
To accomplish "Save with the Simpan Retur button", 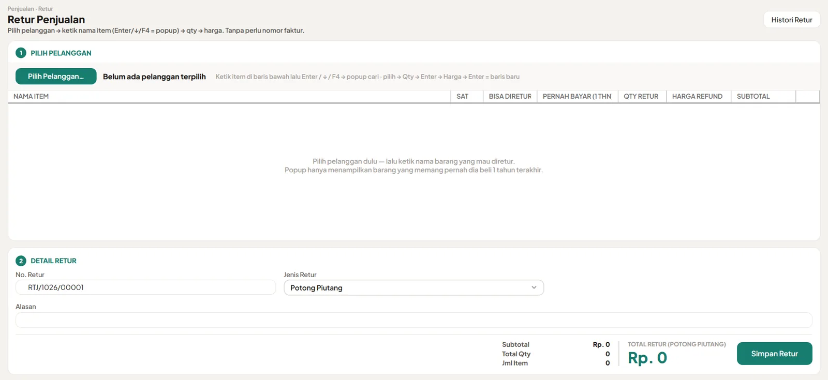I will coord(774,354).
